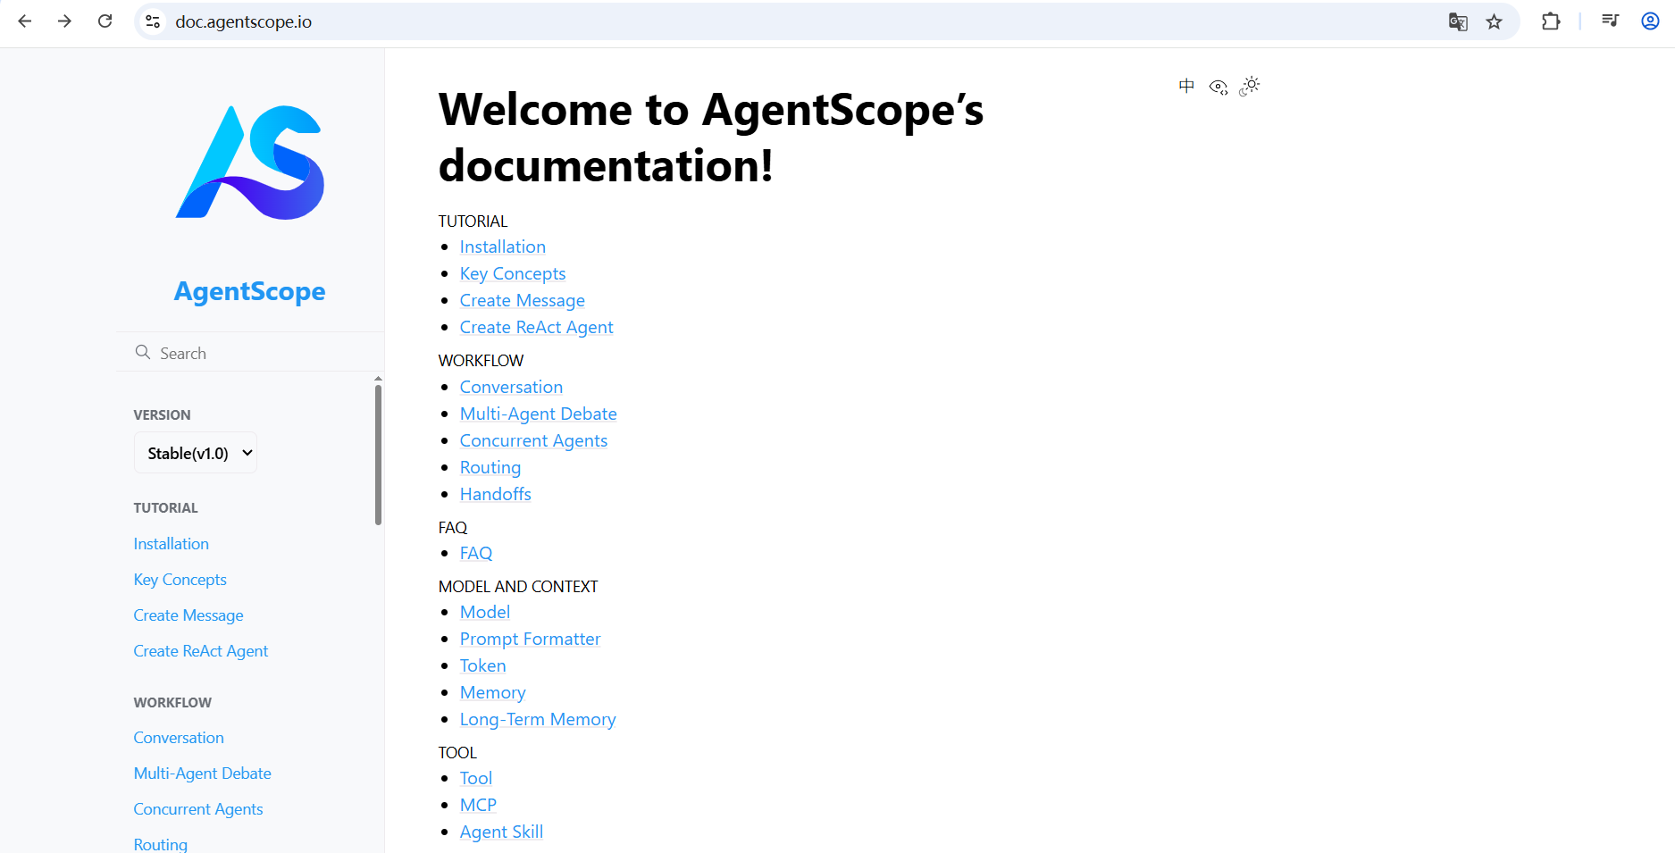Click the search magnifier icon in sidebar
This screenshot has width=1675, height=853.
pos(143,353)
